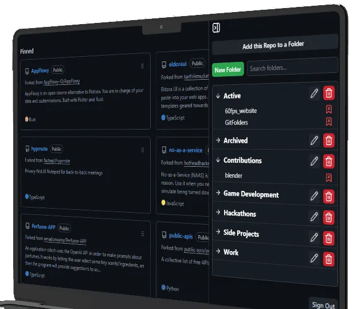This screenshot has width=357, height=309.
Task: Expand the Hackathons folder
Action: point(218,212)
